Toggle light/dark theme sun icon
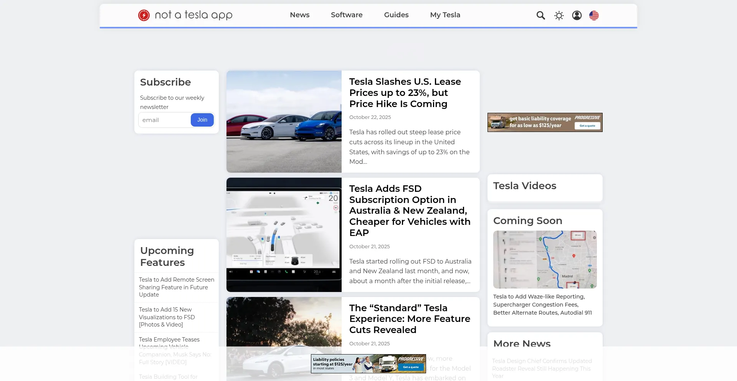Screen dimensions: 737x381 coord(559,15)
